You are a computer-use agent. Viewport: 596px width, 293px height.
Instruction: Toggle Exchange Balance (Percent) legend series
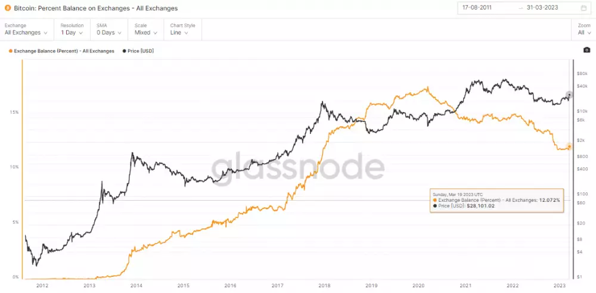point(61,51)
